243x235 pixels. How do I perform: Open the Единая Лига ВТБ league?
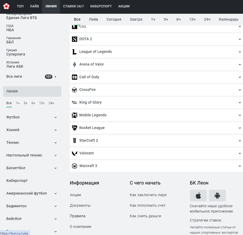click(x=22, y=18)
